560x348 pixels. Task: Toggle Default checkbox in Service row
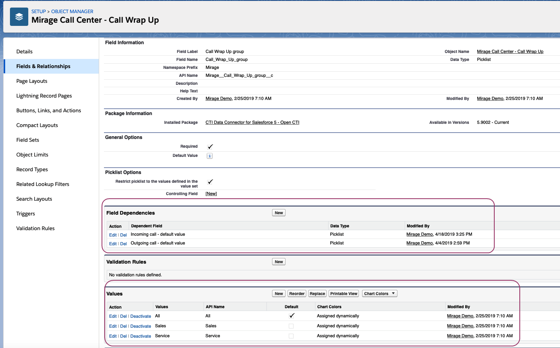(291, 336)
